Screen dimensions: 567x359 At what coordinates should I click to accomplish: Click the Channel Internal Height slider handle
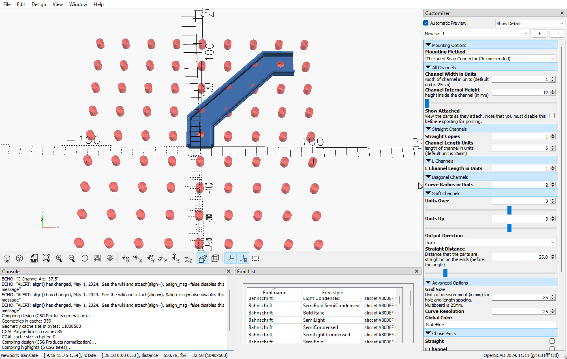coord(427,103)
